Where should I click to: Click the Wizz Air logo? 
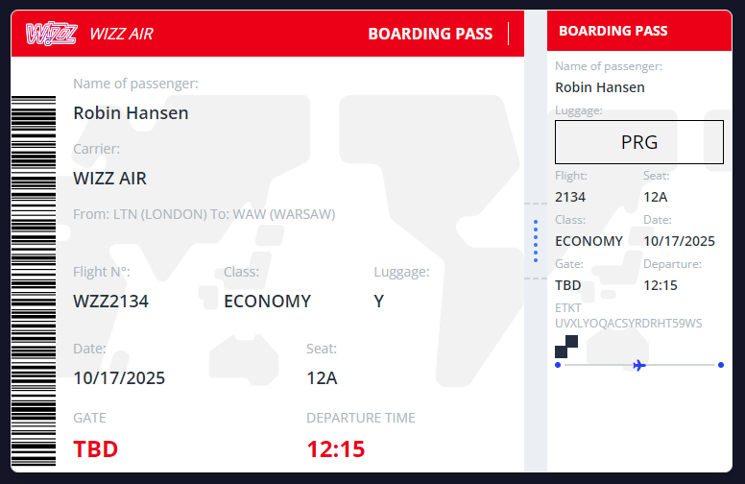[52, 34]
